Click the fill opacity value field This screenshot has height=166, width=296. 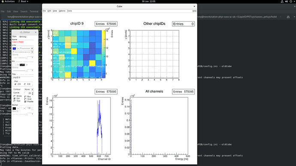point(31,70)
